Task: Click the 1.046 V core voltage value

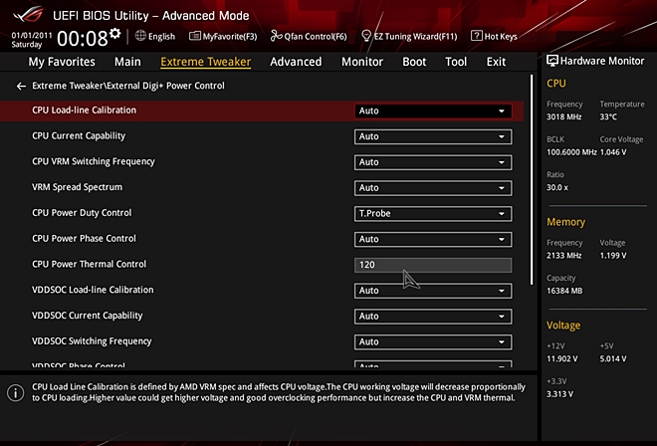Action: (613, 152)
